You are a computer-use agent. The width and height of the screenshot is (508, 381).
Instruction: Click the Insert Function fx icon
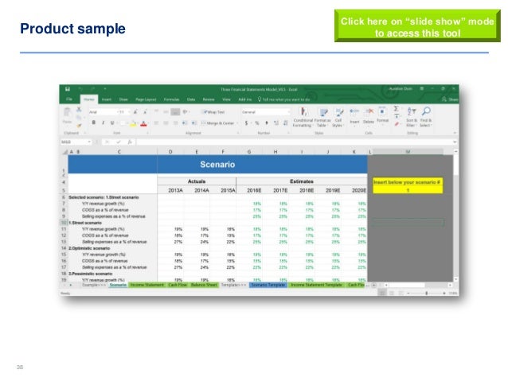click(130, 142)
